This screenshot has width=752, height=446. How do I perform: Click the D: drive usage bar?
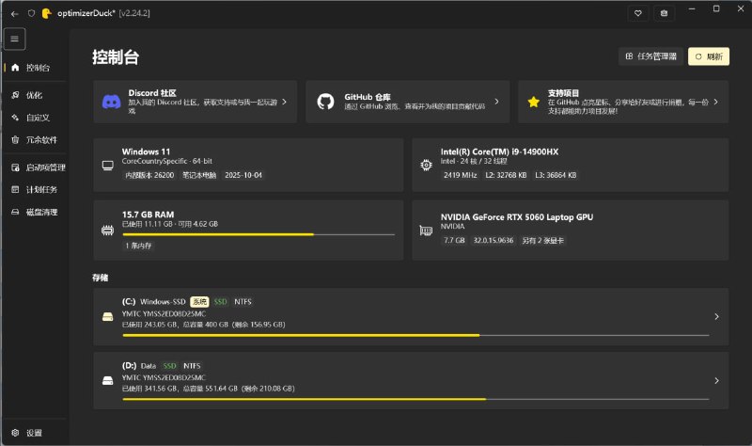pyautogui.click(x=415, y=399)
